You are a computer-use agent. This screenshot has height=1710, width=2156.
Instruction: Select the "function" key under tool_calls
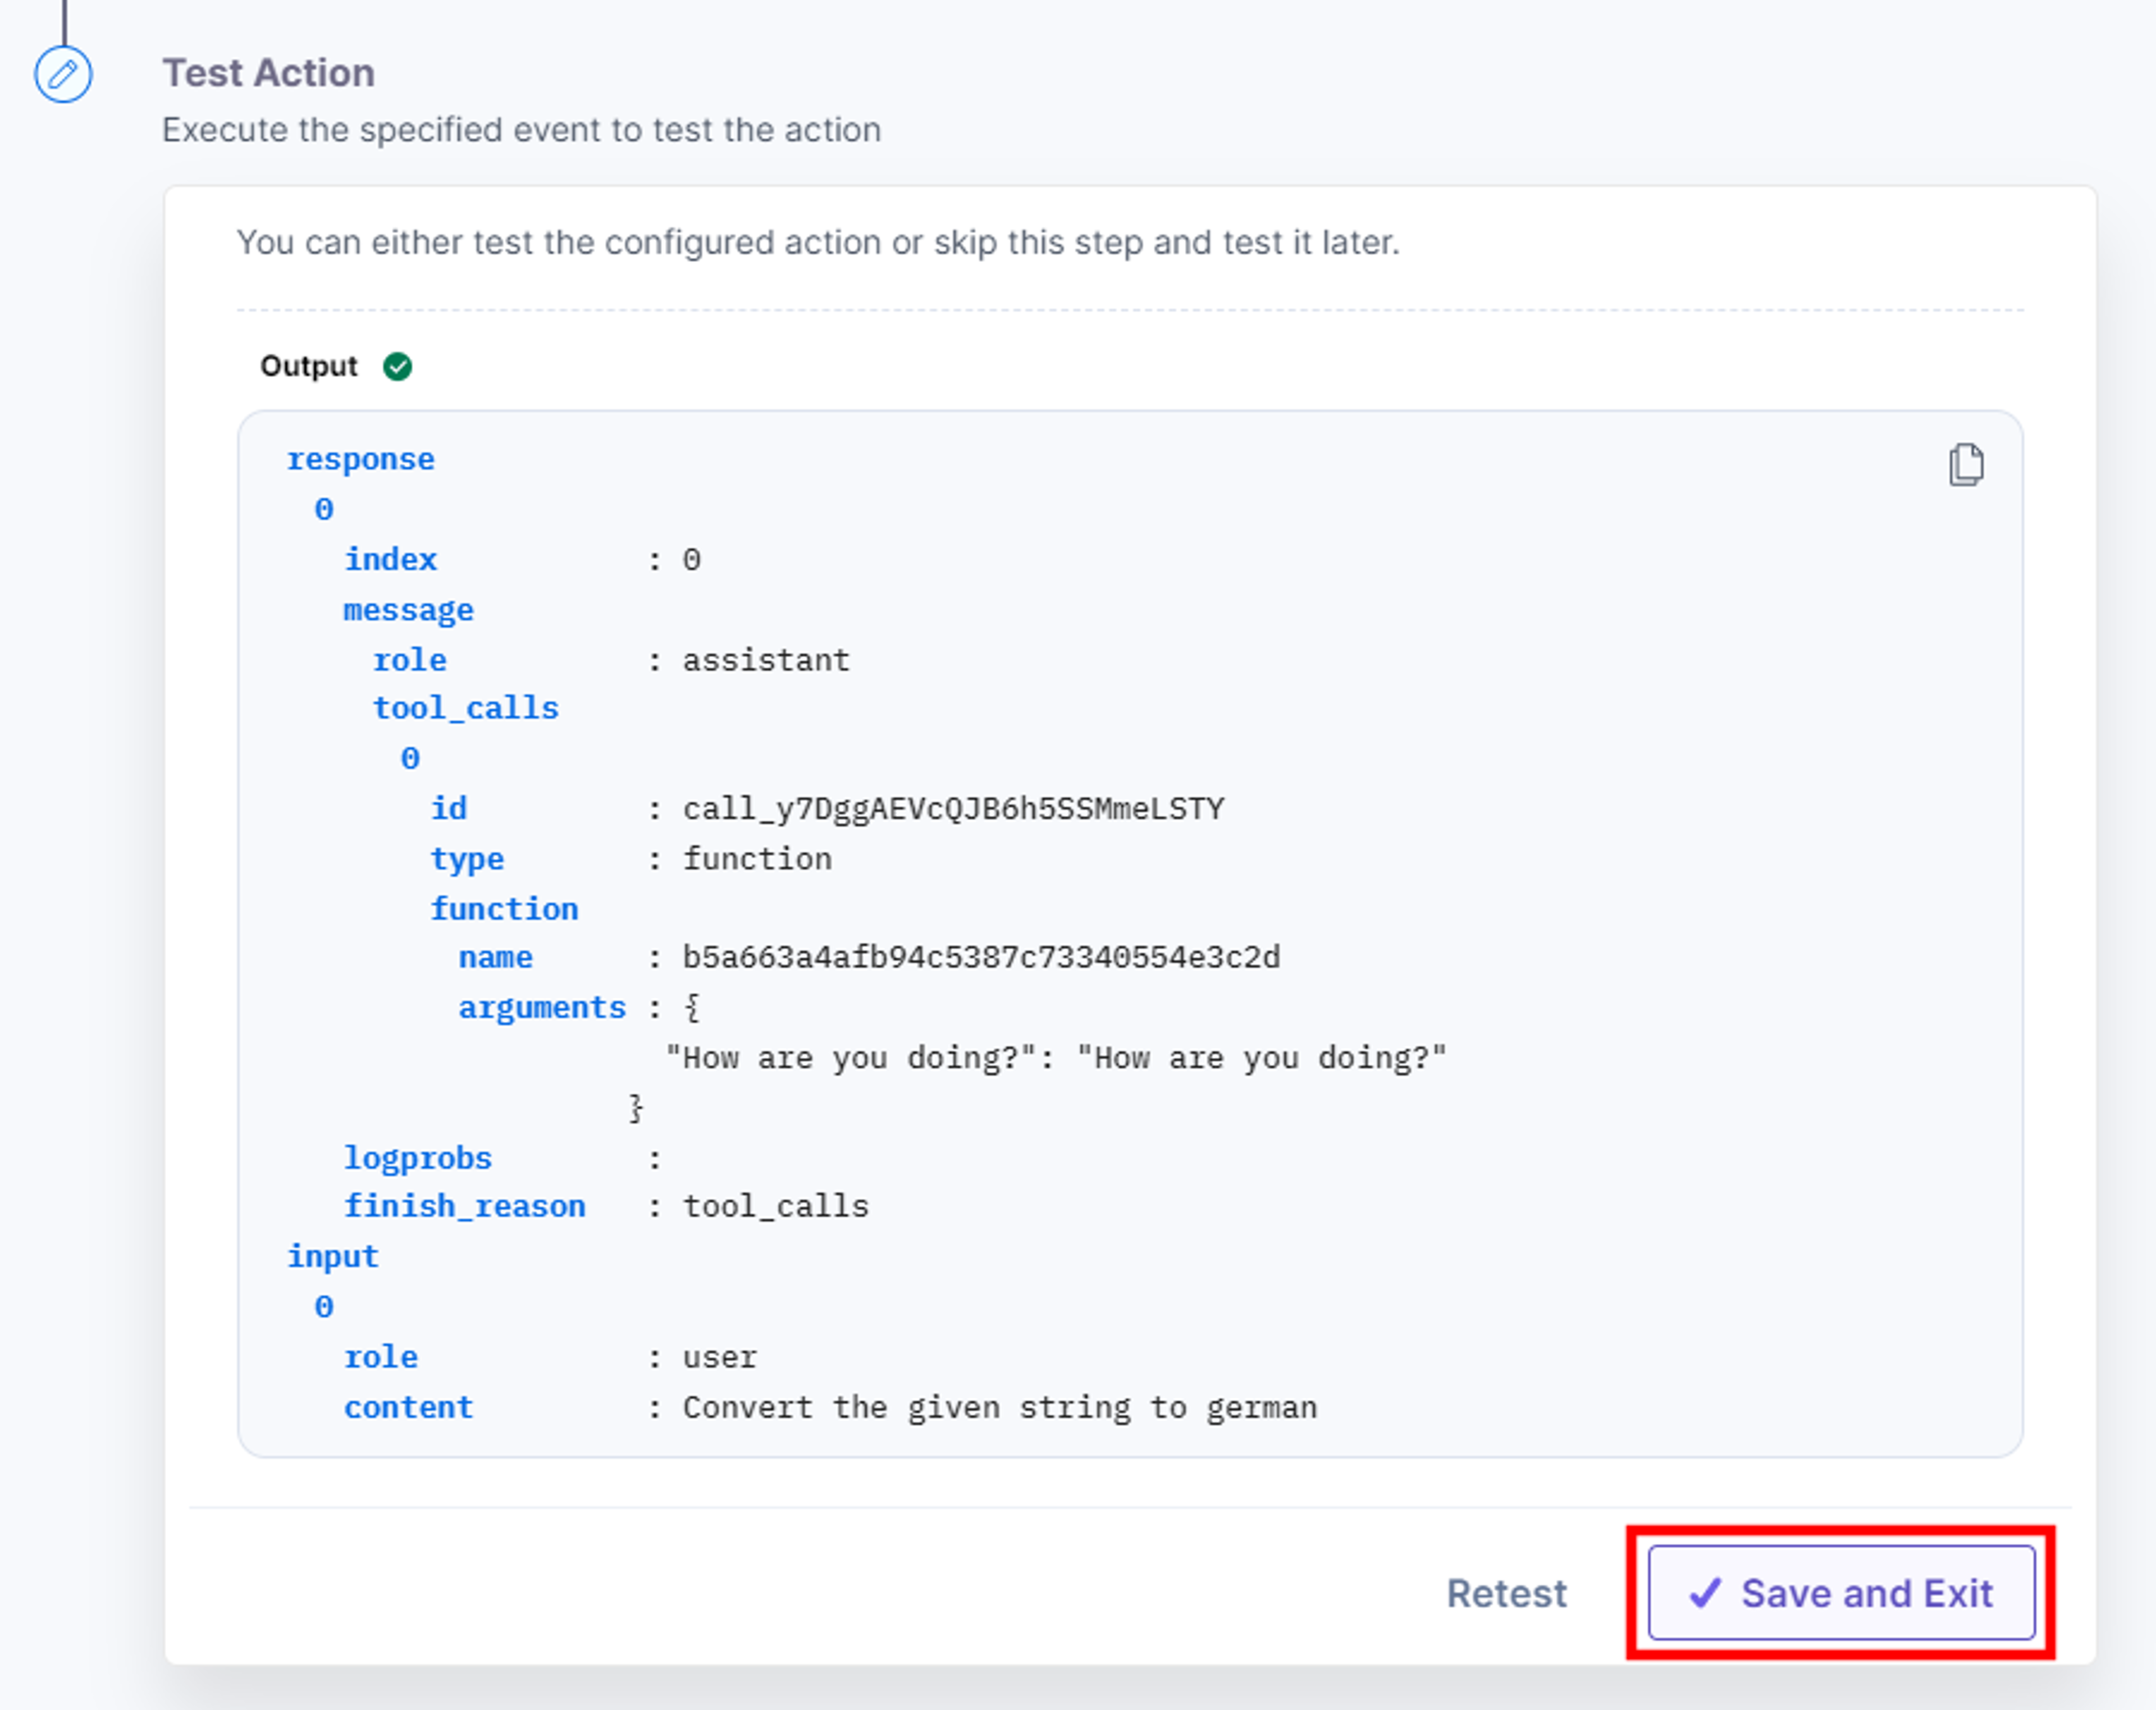(x=504, y=909)
